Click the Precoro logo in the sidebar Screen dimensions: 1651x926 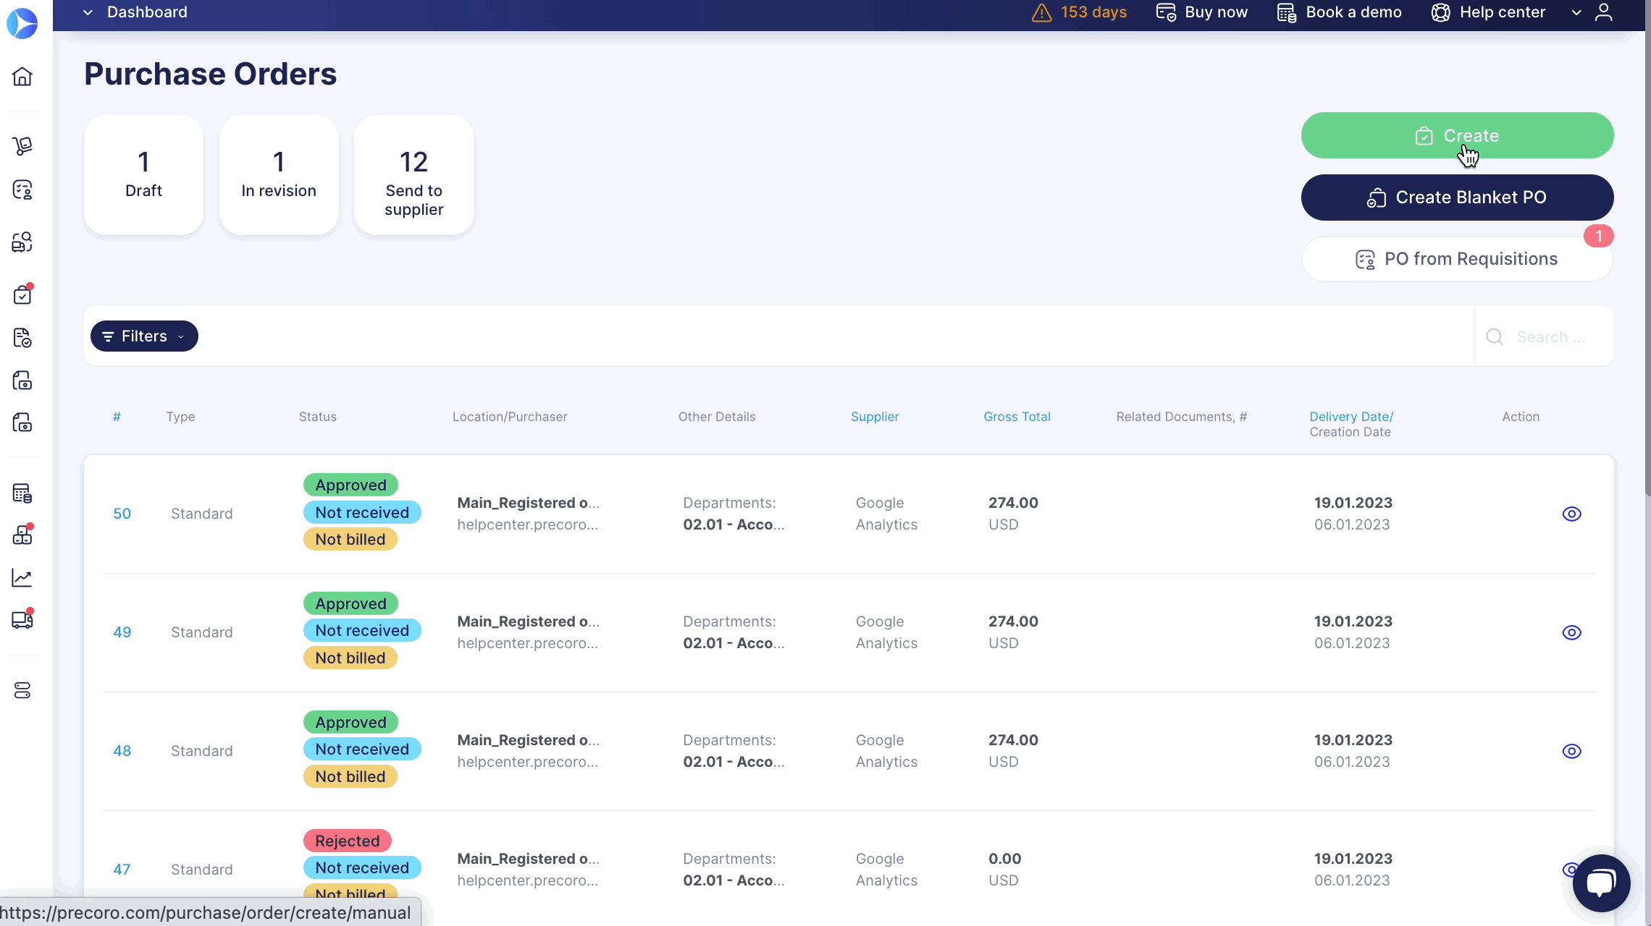point(22,23)
